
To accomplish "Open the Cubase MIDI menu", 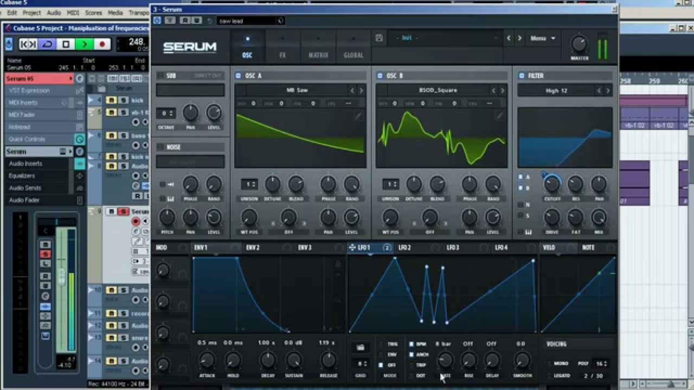I will click(x=73, y=12).
